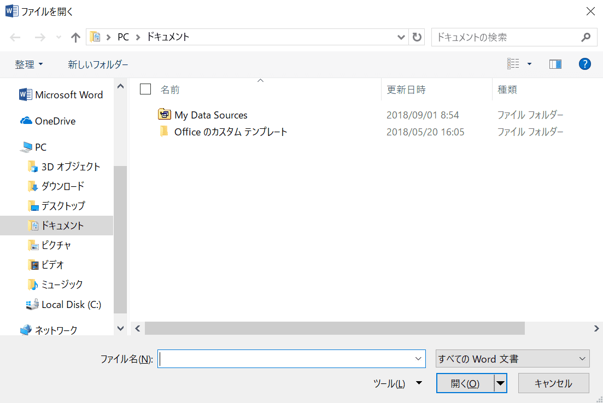Expand the address bar history dropdown

click(x=401, y=37)
